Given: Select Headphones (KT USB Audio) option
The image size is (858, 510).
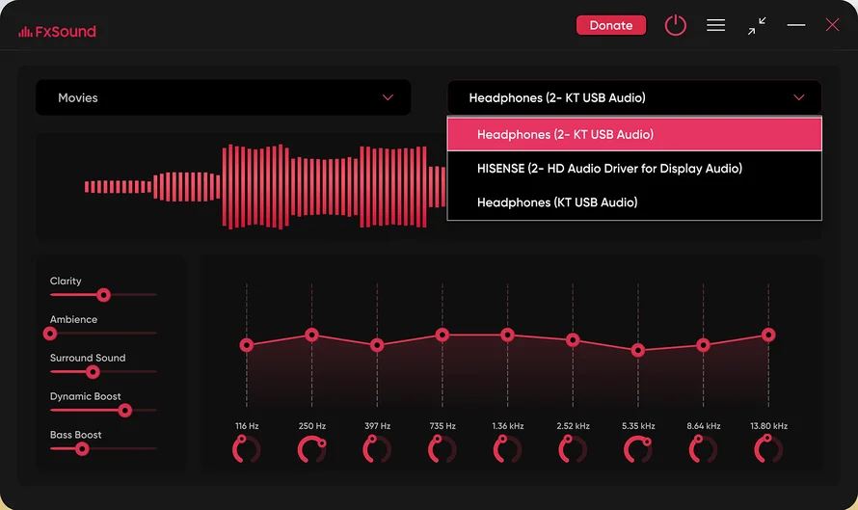Looking at the screenshot, I should [634, 201].
